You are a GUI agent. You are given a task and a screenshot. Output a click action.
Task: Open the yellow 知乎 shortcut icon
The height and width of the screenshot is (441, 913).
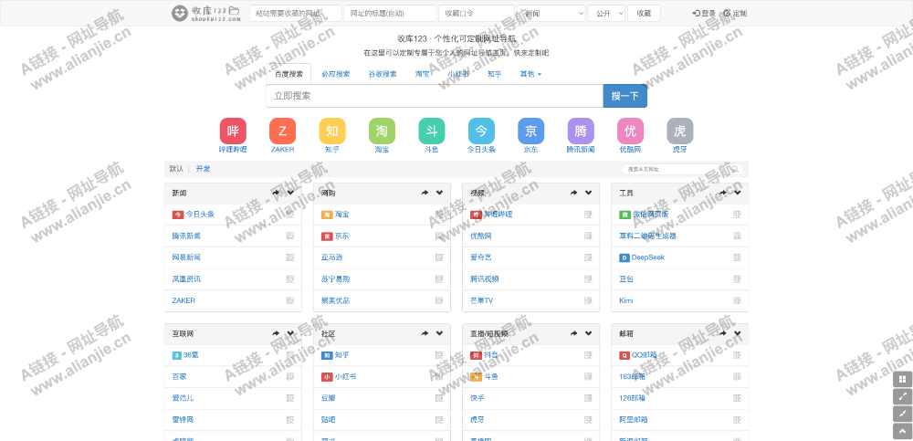[x=332, y=131]
